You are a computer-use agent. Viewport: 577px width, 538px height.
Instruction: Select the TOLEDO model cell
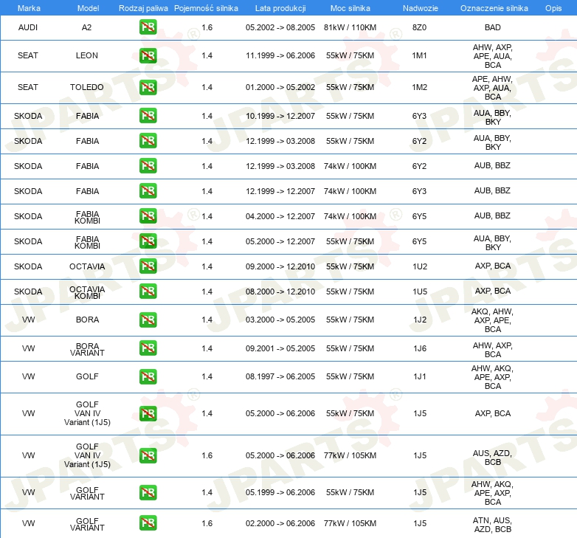[x=87, y=87]
